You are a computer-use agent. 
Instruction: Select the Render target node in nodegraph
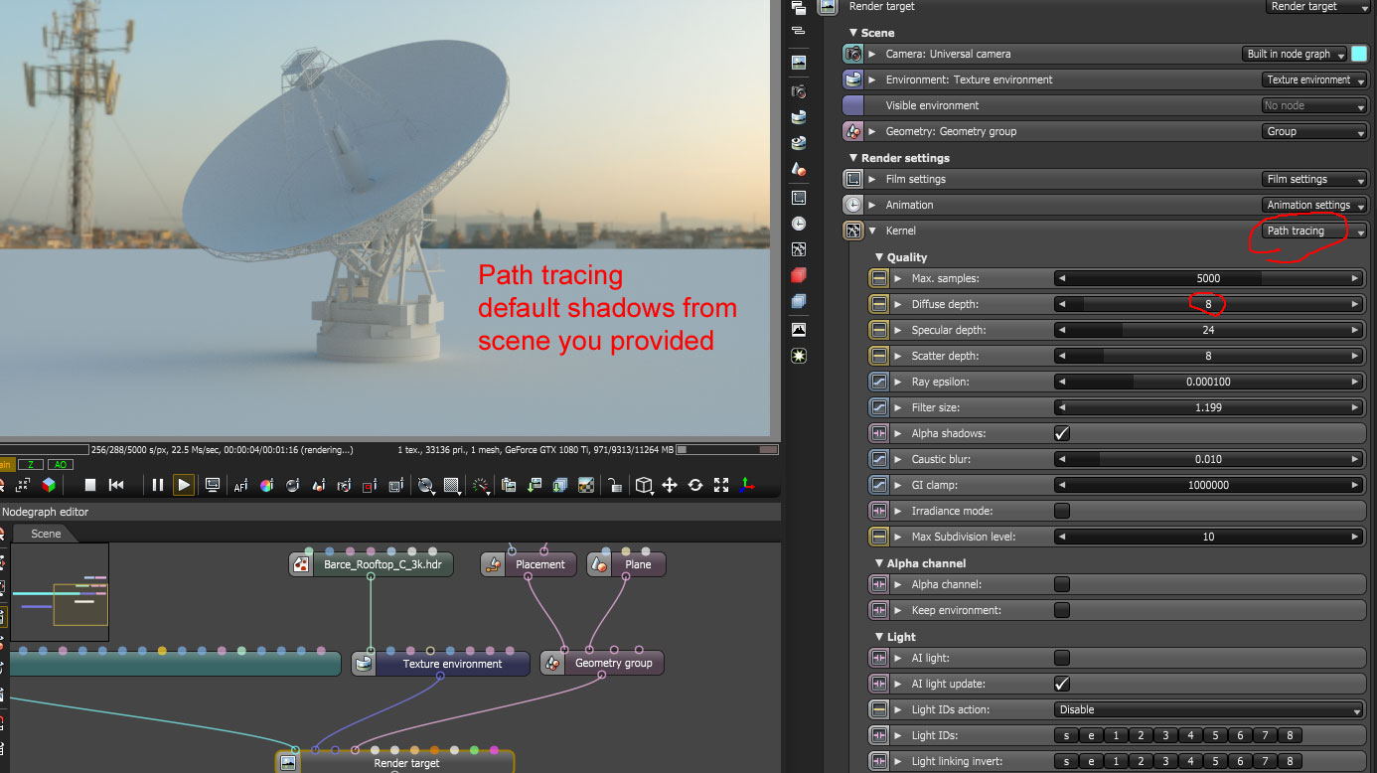395,762
